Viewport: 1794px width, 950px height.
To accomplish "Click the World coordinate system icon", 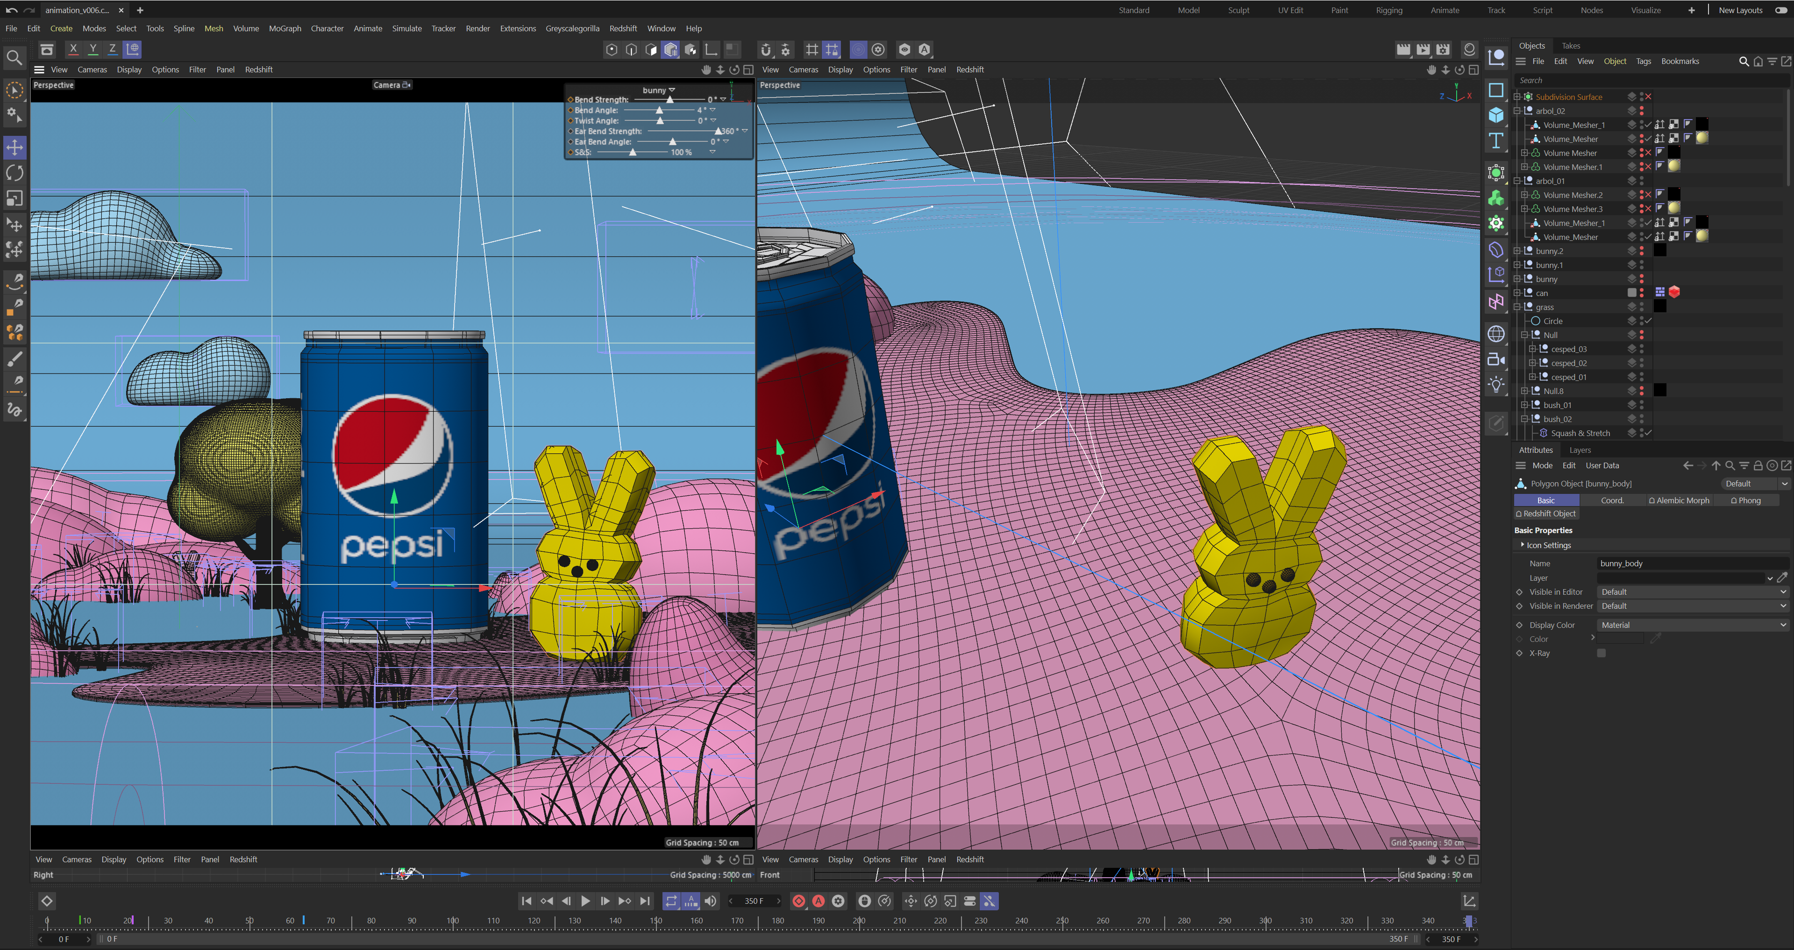I will pos(132,49).
